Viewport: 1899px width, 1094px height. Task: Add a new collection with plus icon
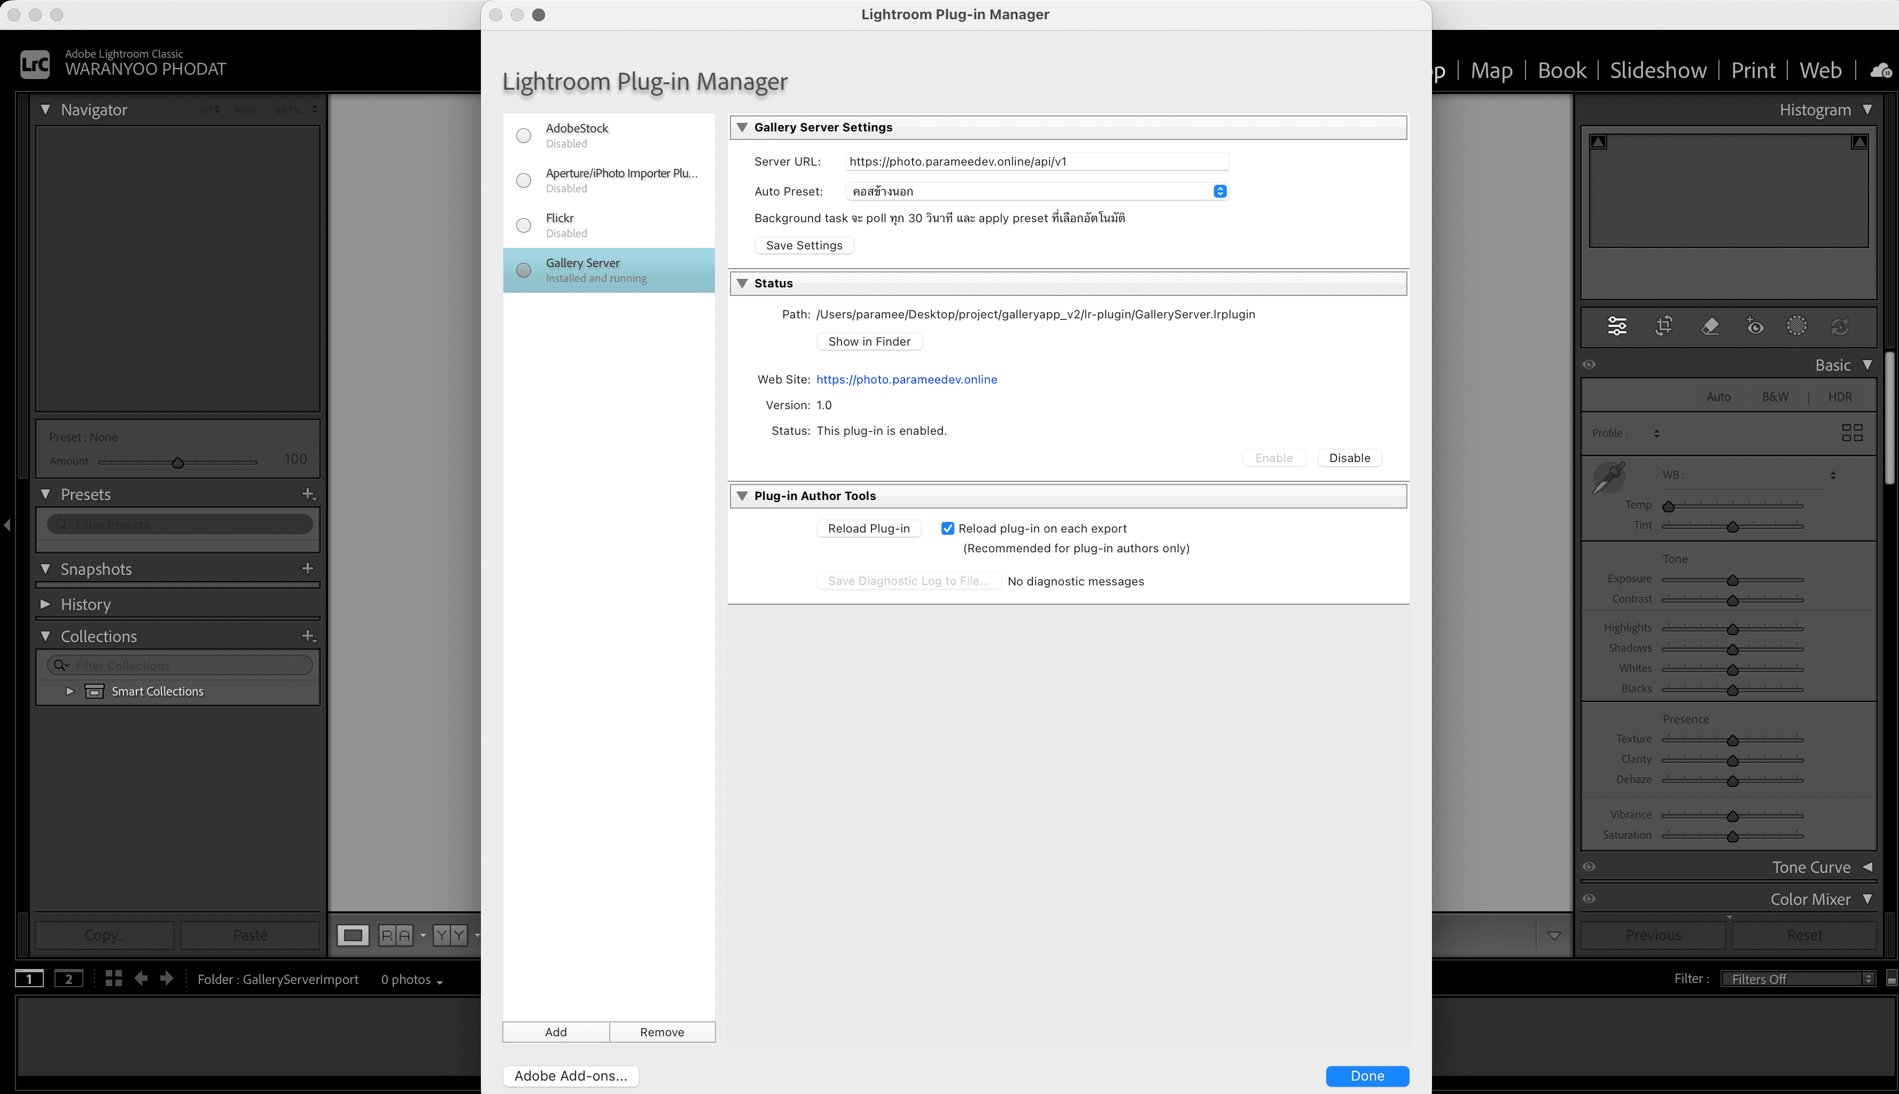point(308,636)
